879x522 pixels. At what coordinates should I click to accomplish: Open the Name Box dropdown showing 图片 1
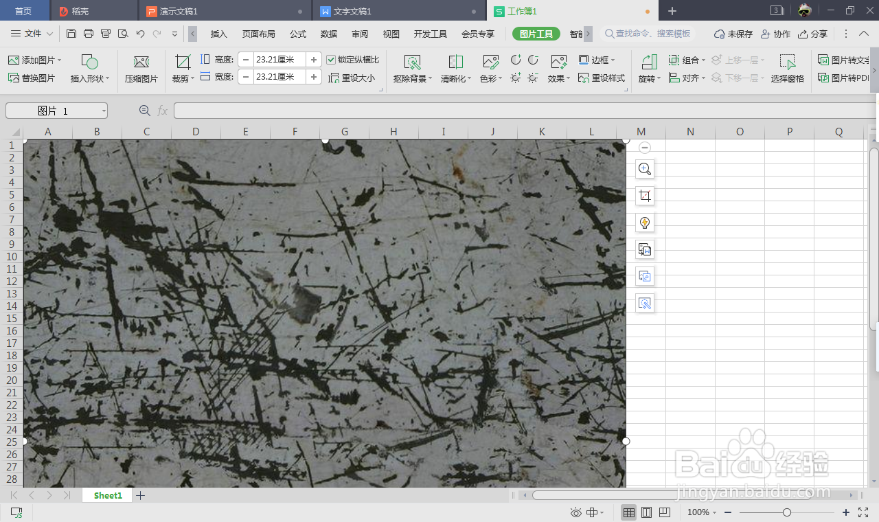click(104, 111)
